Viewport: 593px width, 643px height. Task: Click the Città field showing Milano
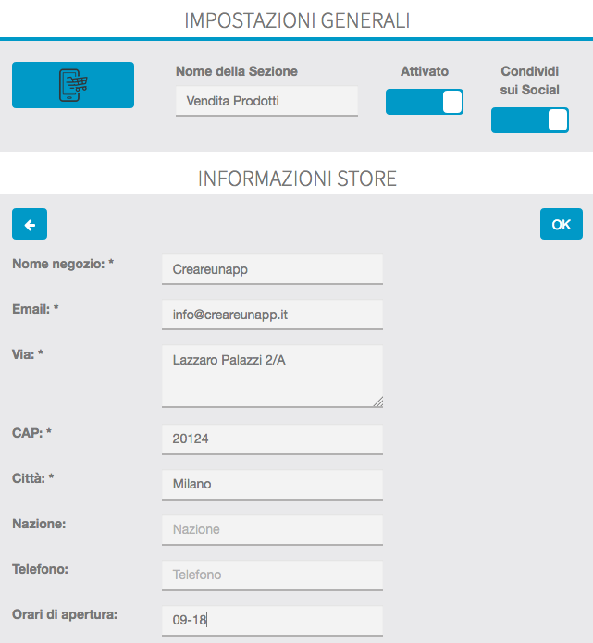click(272, 484)
